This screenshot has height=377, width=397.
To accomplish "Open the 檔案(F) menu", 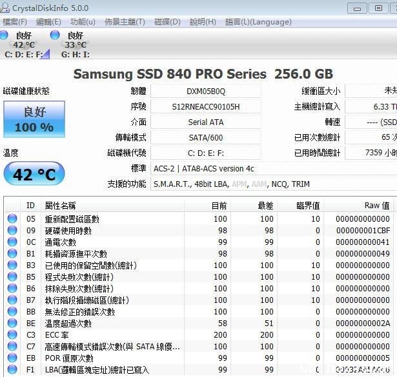I will tap(15, 22).
